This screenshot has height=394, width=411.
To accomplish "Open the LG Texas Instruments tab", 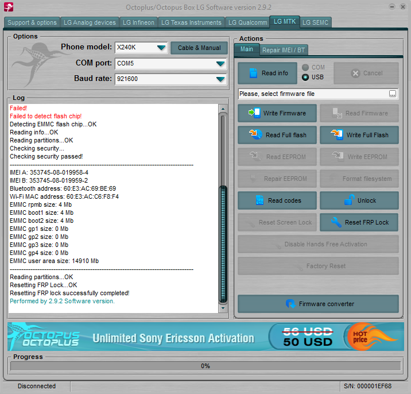I will (x=191, y=22).
